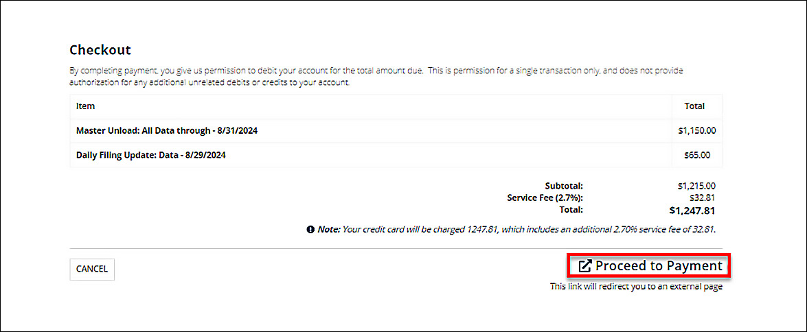Click the Proceed to Payment button
This screenshot has height=332, width=807.
click(648, 265)
